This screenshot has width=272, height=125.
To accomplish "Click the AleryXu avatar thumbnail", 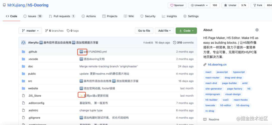I will [x=23, y=43].
